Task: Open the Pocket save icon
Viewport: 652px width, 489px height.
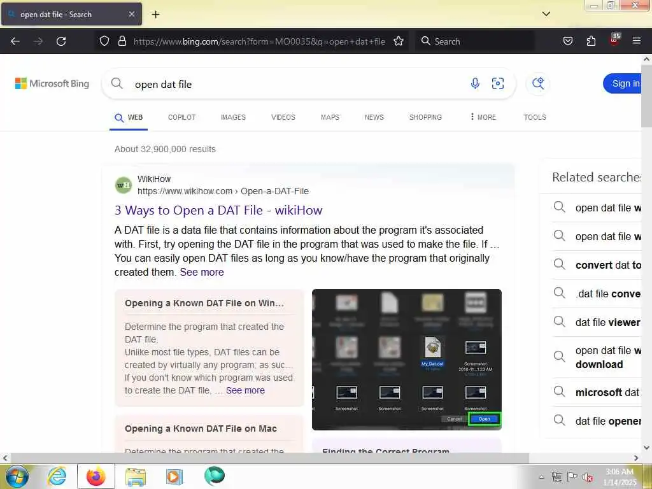Action: tap(568, 41)
